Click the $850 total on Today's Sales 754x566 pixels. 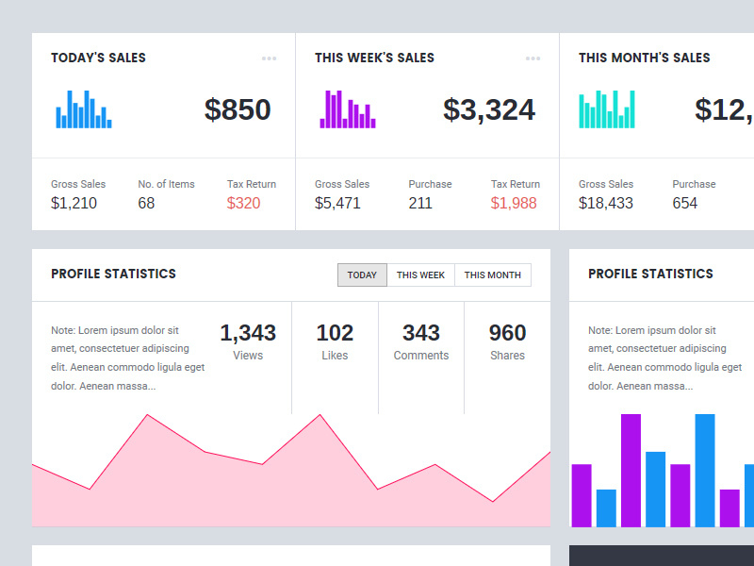(238, 110)
